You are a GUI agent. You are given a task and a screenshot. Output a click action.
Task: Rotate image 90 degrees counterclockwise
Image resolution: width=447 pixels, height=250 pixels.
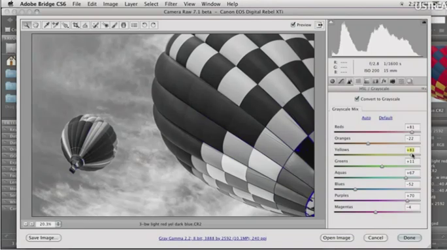(x=144, y=25)
